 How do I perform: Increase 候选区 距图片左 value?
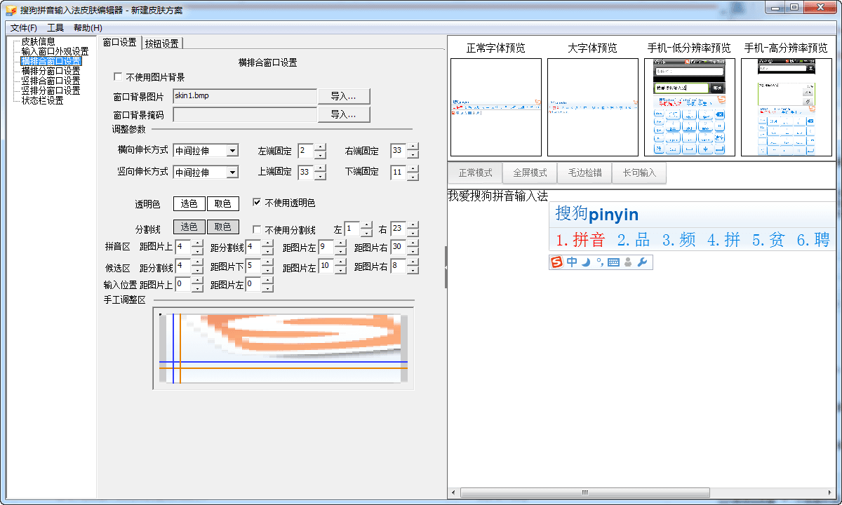tap(340, 262)
